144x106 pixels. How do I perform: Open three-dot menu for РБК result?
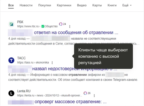tap(70, 26)
